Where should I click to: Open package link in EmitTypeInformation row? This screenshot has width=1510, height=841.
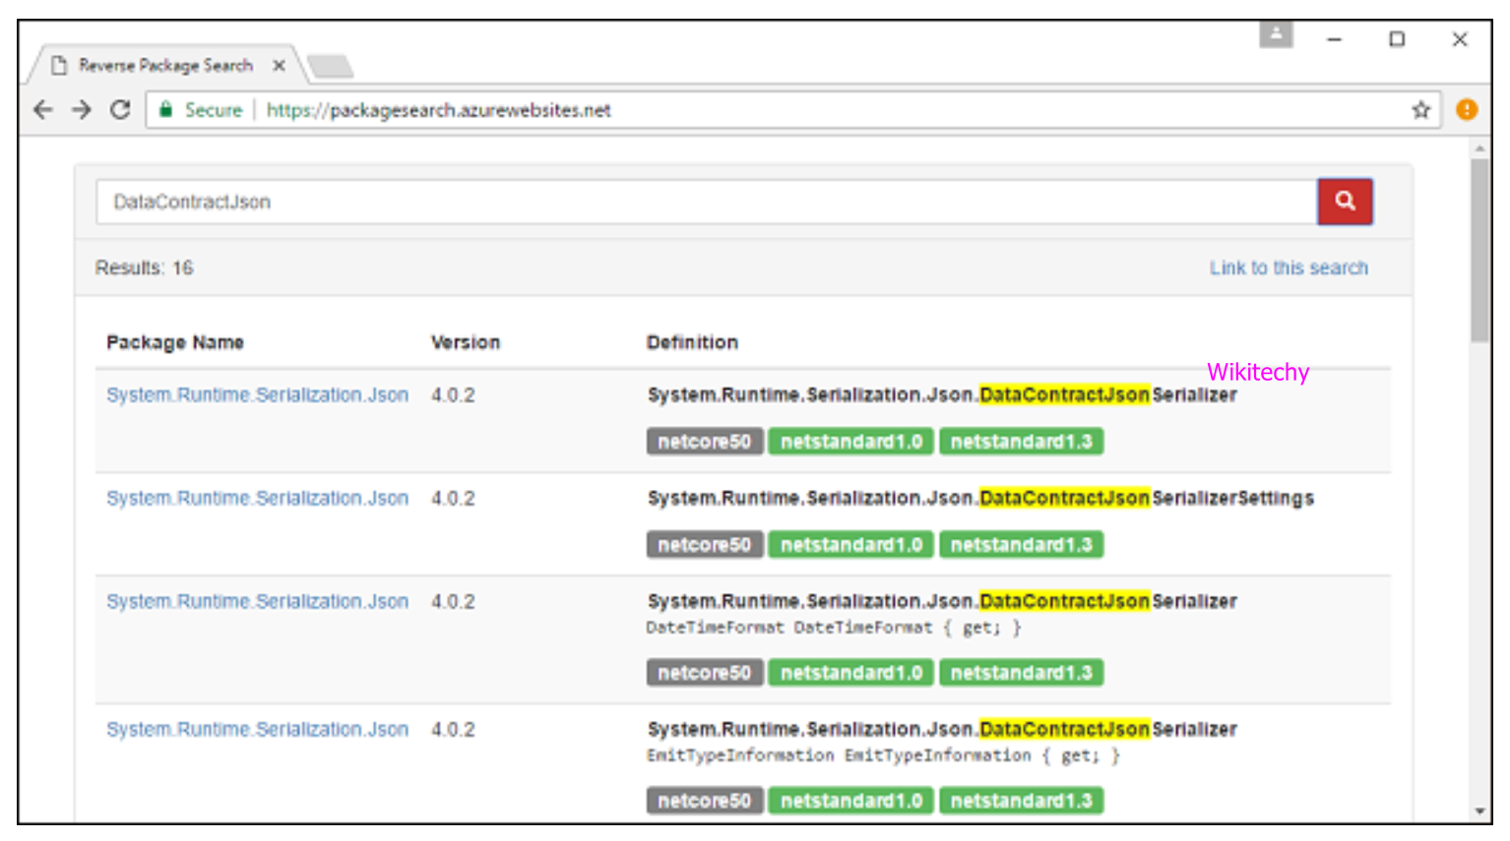(257, 729)
